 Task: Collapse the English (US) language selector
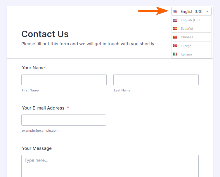pos(191,11)
